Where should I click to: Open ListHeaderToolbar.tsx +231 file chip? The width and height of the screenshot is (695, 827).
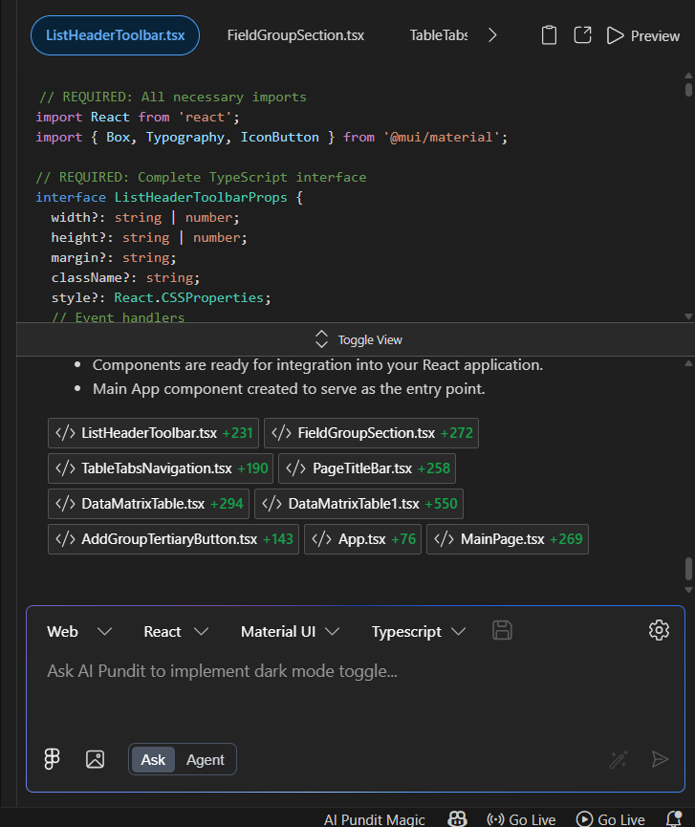coord(154,433)
